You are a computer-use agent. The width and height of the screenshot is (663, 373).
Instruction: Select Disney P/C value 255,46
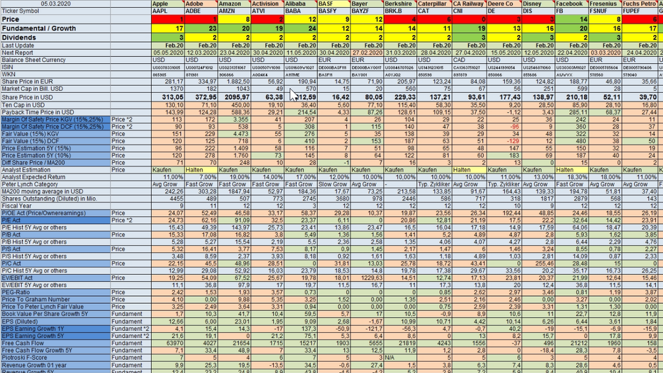[538, 263]
